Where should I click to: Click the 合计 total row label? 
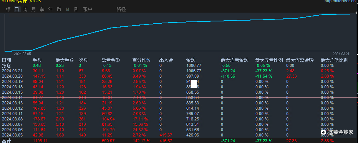click(7, 141)
